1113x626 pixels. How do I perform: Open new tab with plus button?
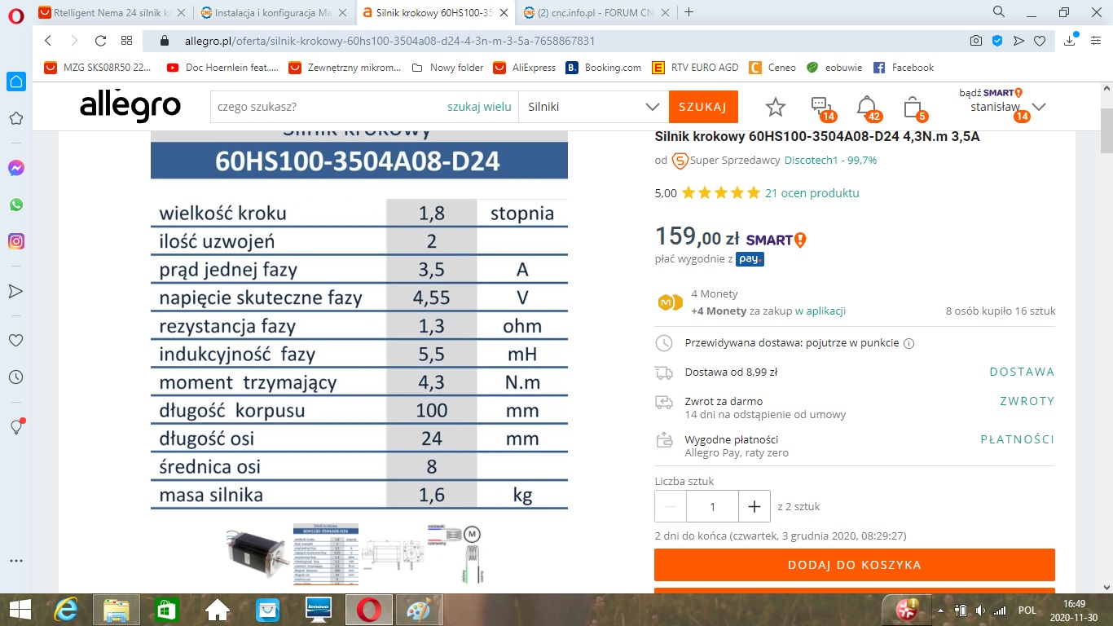[x=689, y=12]
